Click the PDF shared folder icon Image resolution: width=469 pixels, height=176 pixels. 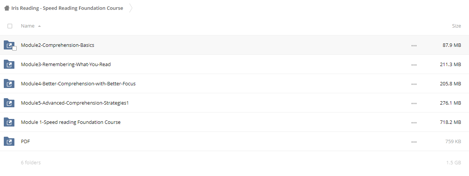tap(9, 141)
